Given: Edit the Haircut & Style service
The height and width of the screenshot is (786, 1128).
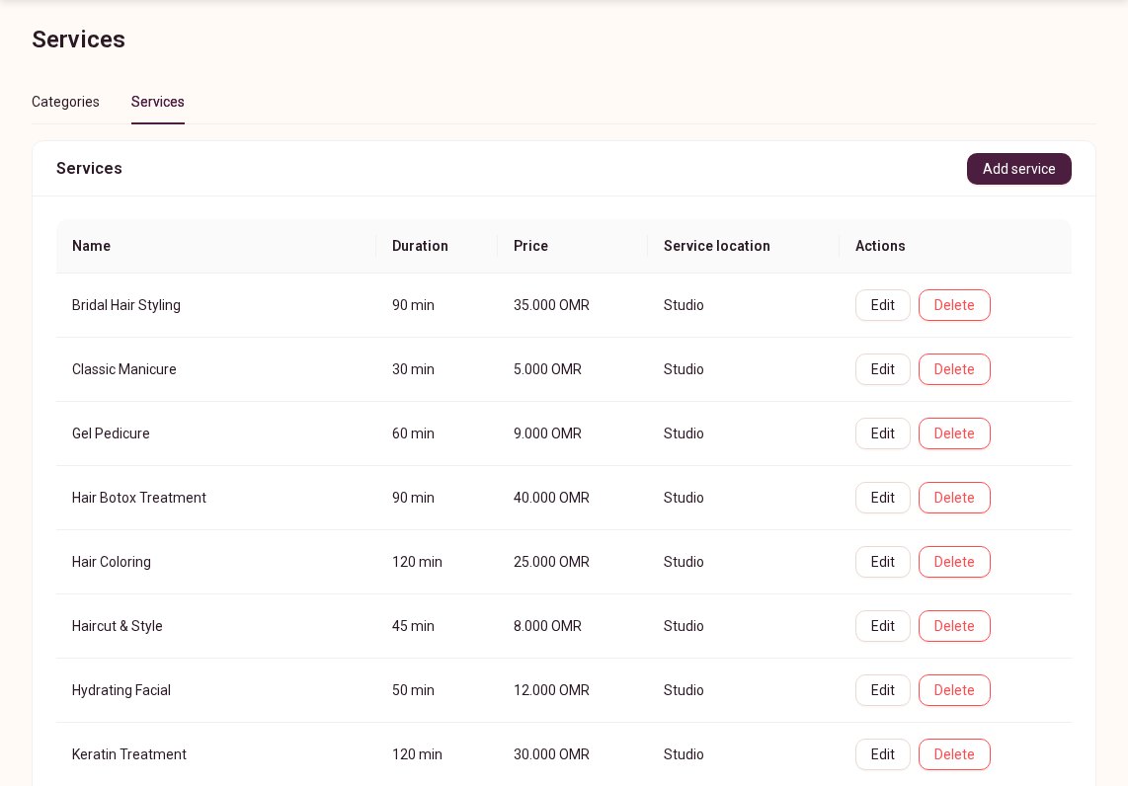Looking at the screenshot, I should click(883, 626).
